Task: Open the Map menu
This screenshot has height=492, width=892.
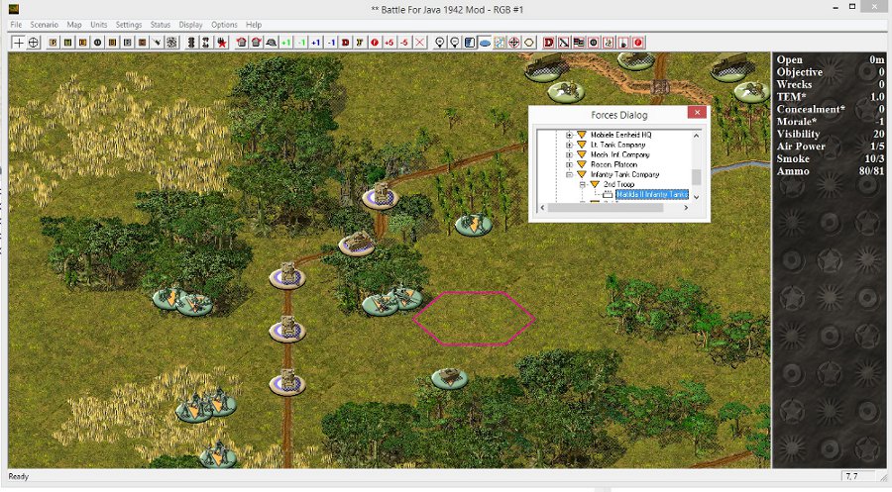Action: (74, 25)
